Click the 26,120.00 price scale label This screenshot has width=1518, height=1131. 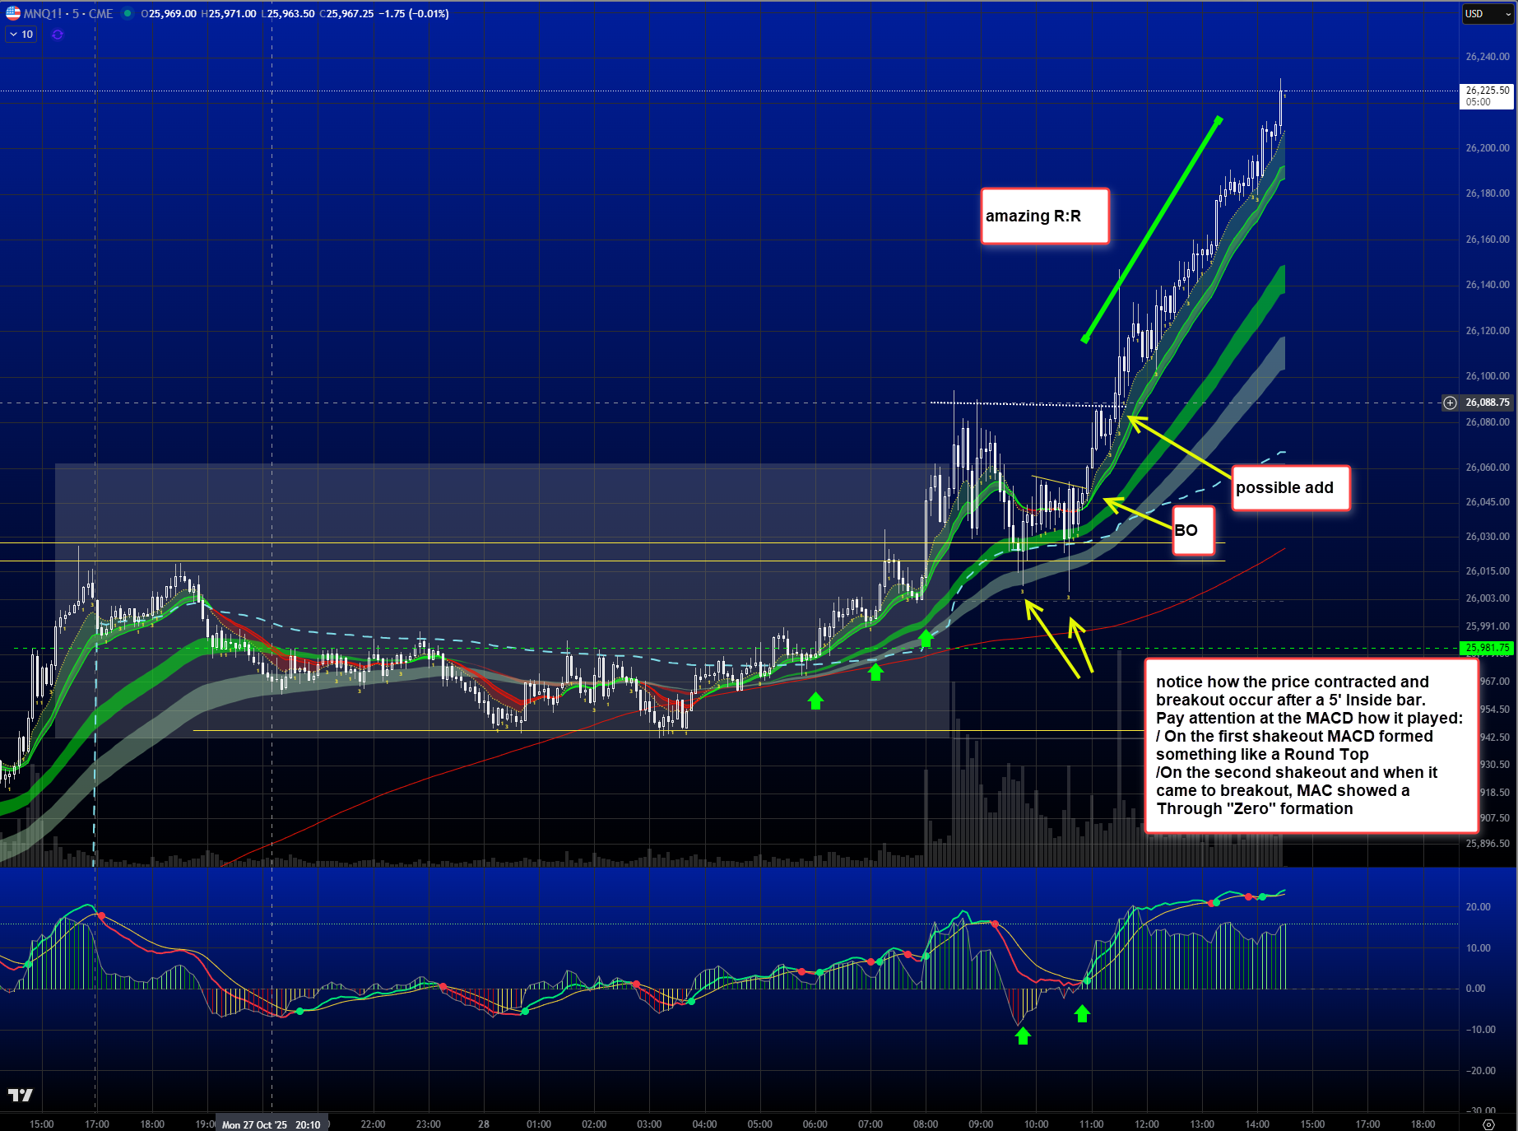pyautogui.click(x=1488, y=331)
